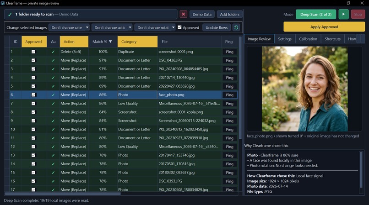
Task: Switch to the Calibration tab
Action: click(308, 39)
